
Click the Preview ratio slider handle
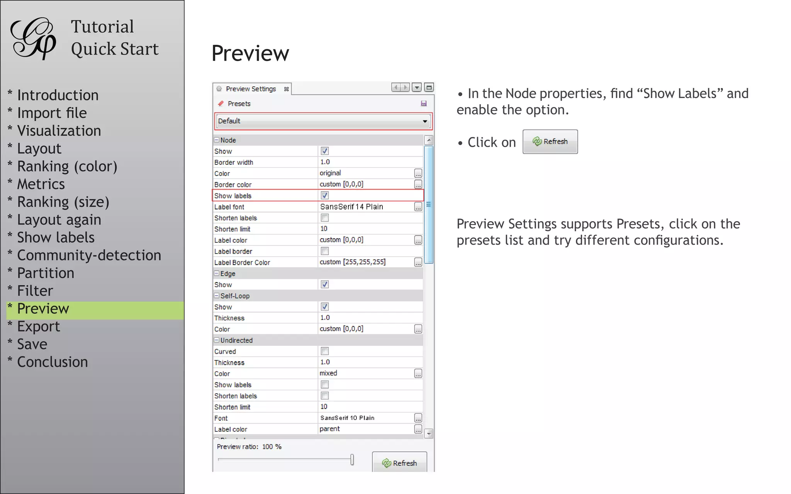pos(352,460)
